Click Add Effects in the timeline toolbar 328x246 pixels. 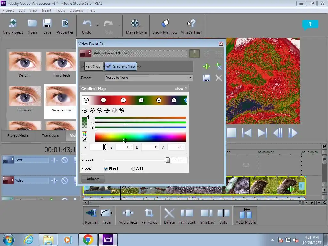tap(128, 216)
